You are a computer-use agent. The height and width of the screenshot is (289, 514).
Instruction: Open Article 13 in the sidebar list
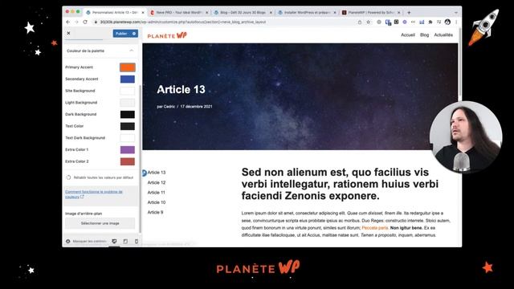[157, 173]
